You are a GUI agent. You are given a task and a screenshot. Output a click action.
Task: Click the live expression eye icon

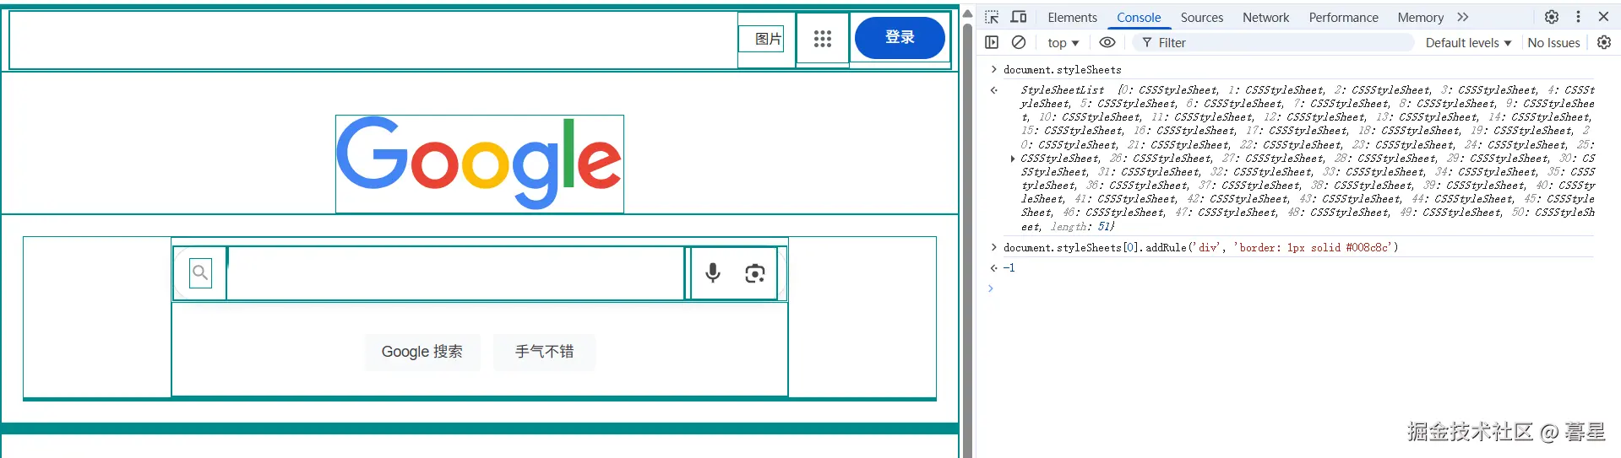click(x=1107, y=42)
